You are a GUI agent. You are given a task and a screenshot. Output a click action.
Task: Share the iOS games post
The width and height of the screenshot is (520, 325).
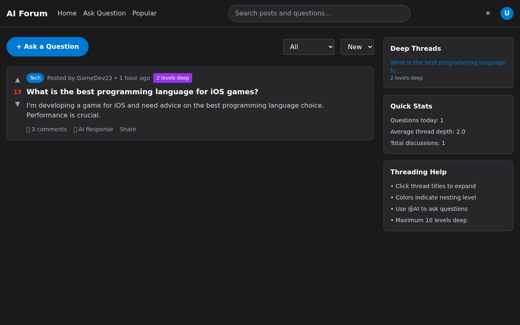128,129
